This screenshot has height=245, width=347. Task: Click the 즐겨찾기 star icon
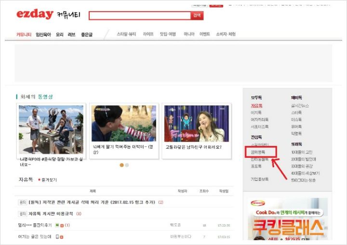40,180
